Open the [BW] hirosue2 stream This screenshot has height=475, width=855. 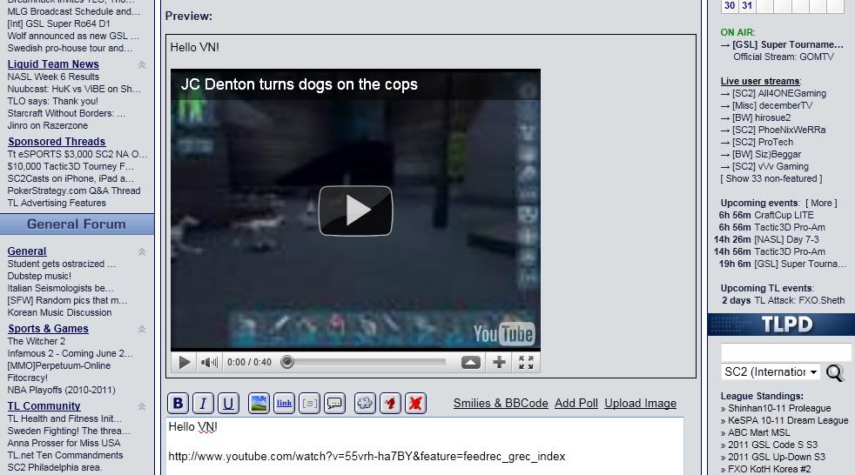pos(761,117)
